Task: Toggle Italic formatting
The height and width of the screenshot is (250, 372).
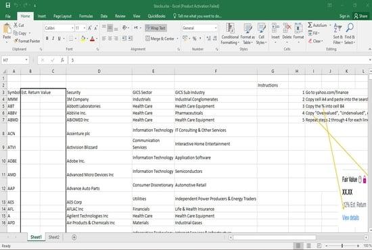Action: point(53,39)
